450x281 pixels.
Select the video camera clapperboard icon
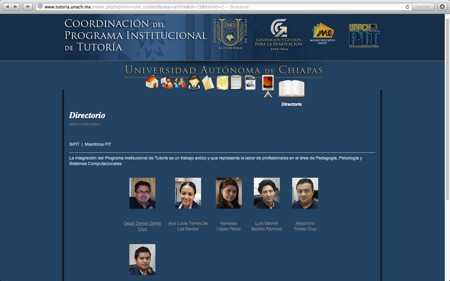click(x=250, y=83)
